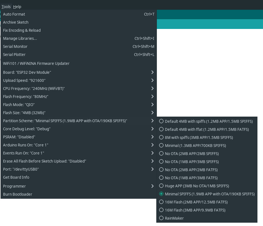Screen dimensions: 263x226
Task: Choose Burn Bootloader
Action: tap(79, 194)
